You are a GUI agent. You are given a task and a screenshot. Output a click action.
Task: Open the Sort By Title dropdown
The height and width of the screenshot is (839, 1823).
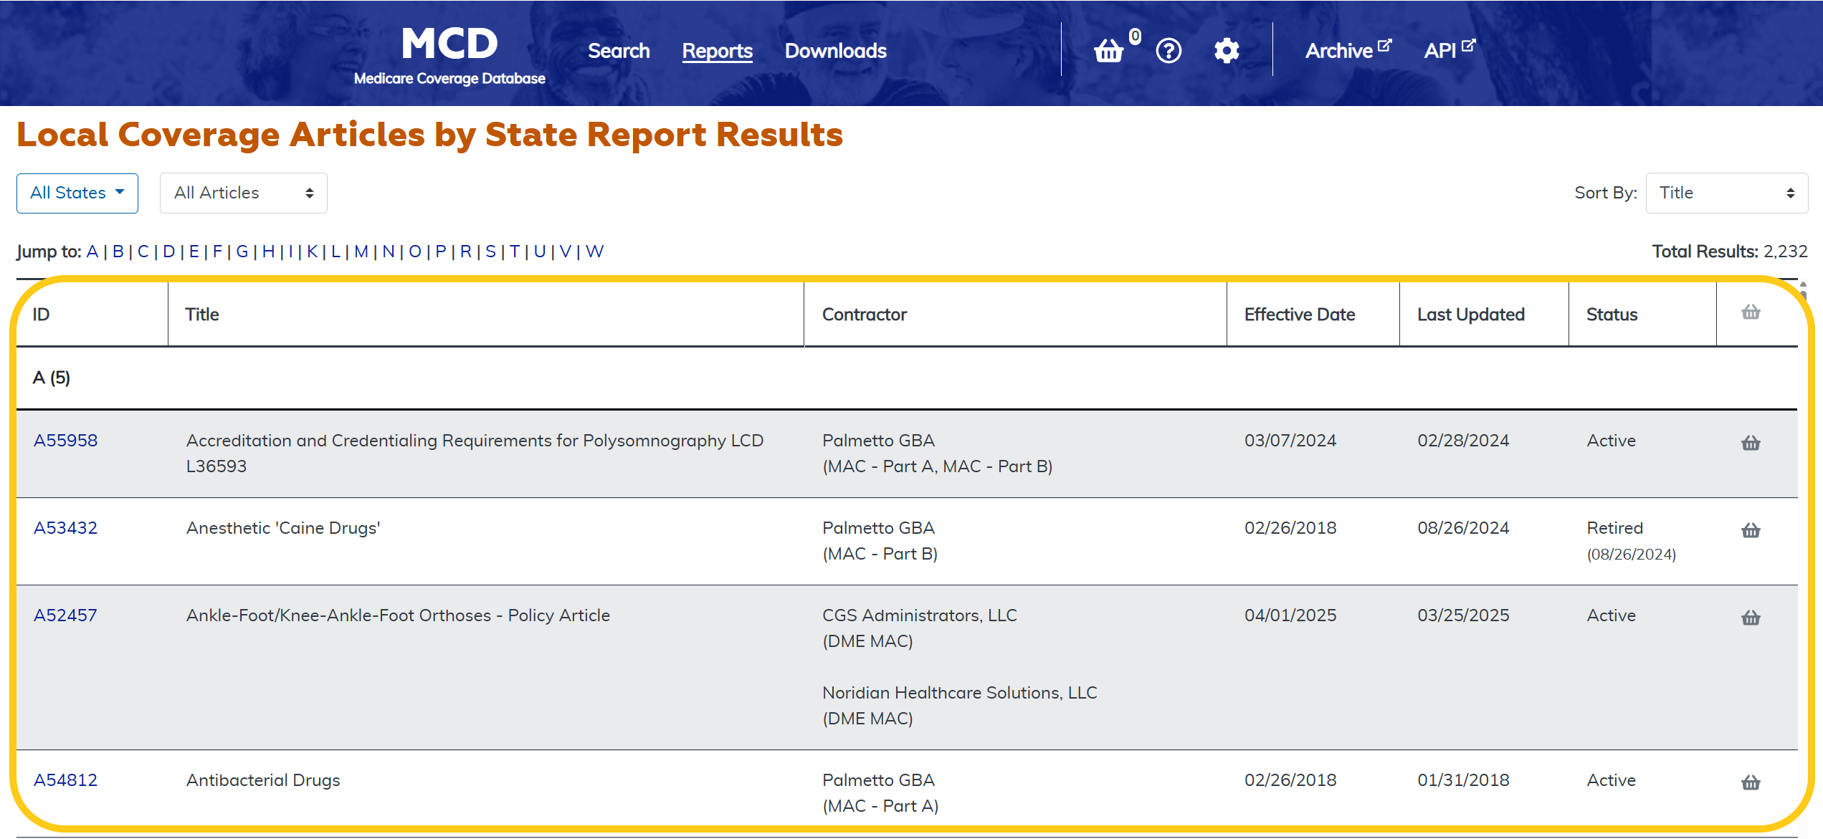pyautogui.click(x=1726, y=193)
